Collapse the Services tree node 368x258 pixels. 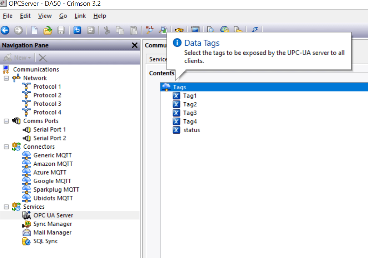point(6,207)
